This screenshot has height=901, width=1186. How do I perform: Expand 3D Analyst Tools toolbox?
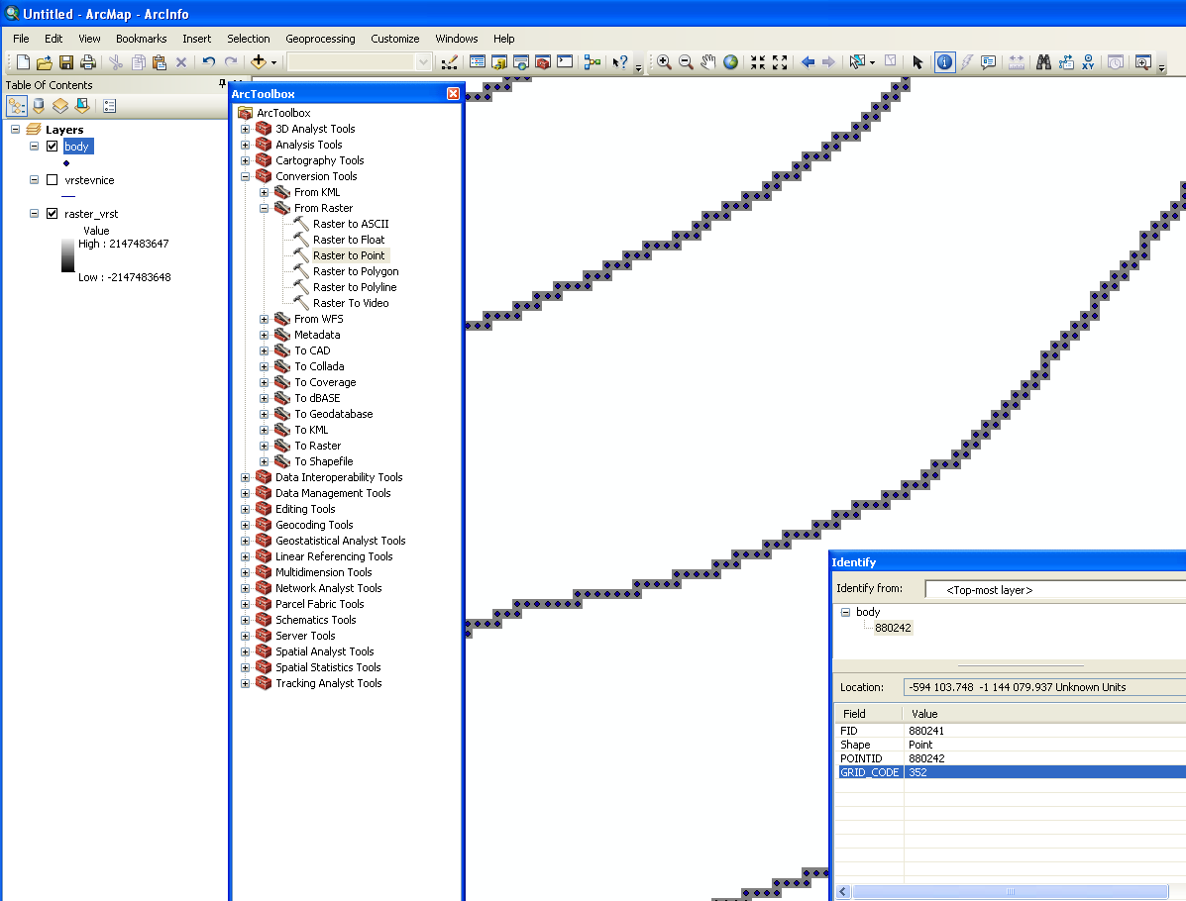coord(245,130)
